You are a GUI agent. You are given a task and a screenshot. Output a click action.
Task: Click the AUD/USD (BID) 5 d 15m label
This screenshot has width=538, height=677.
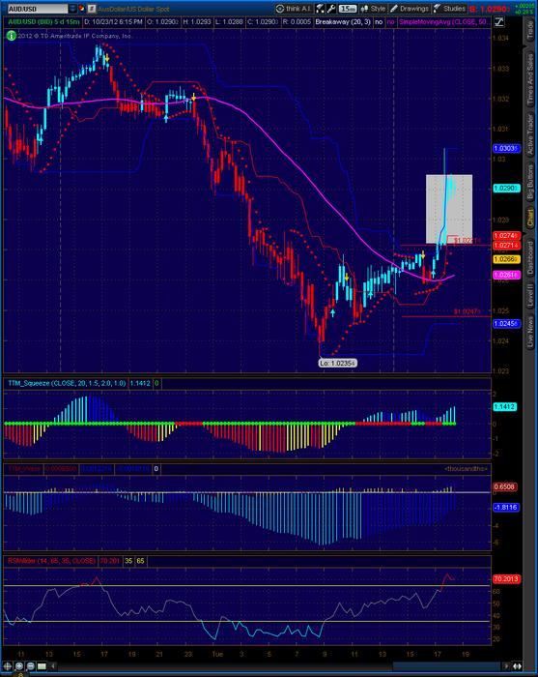tap(44, 21)
